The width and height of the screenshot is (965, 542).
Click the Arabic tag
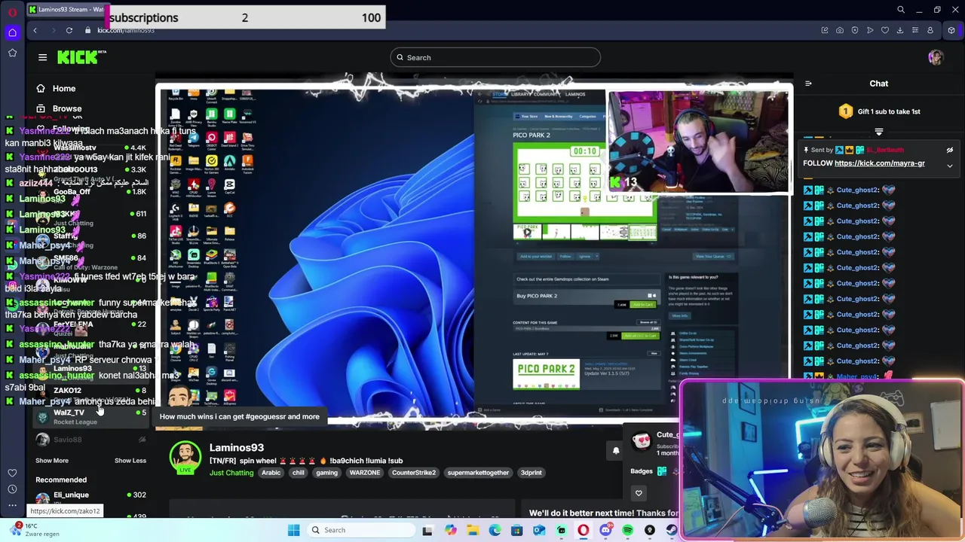271,473
